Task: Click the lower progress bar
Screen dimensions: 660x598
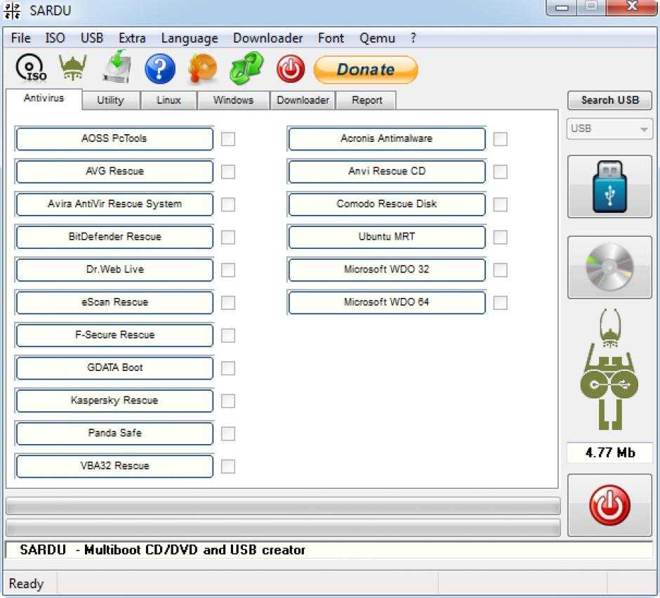Action: pos(283,528)
